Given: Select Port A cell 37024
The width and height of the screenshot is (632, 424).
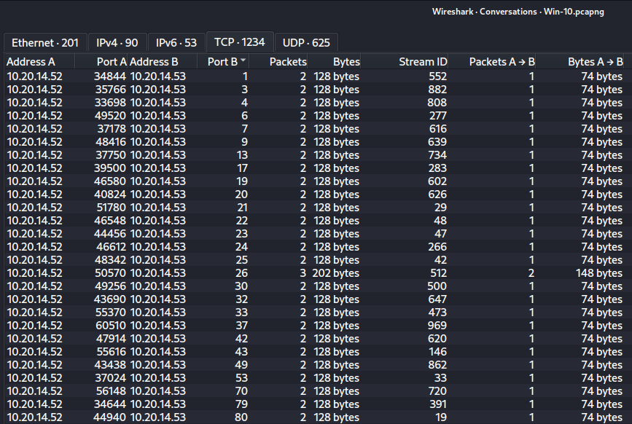Looking at the screenshot, I should (111, 378).
